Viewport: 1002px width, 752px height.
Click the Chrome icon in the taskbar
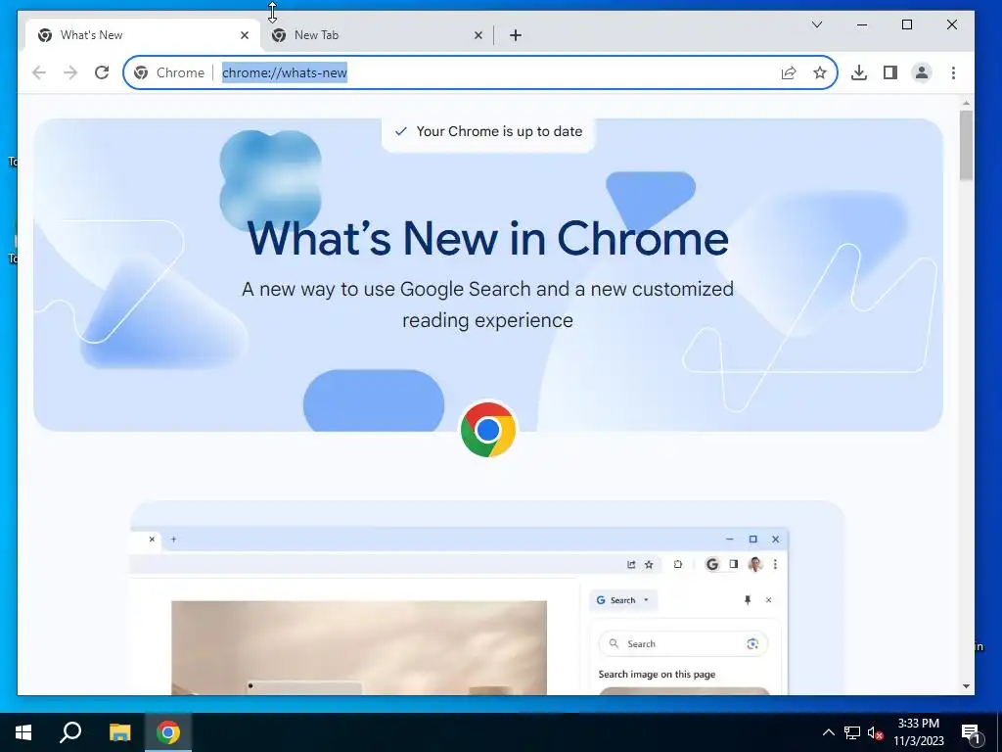pos(168,732)
